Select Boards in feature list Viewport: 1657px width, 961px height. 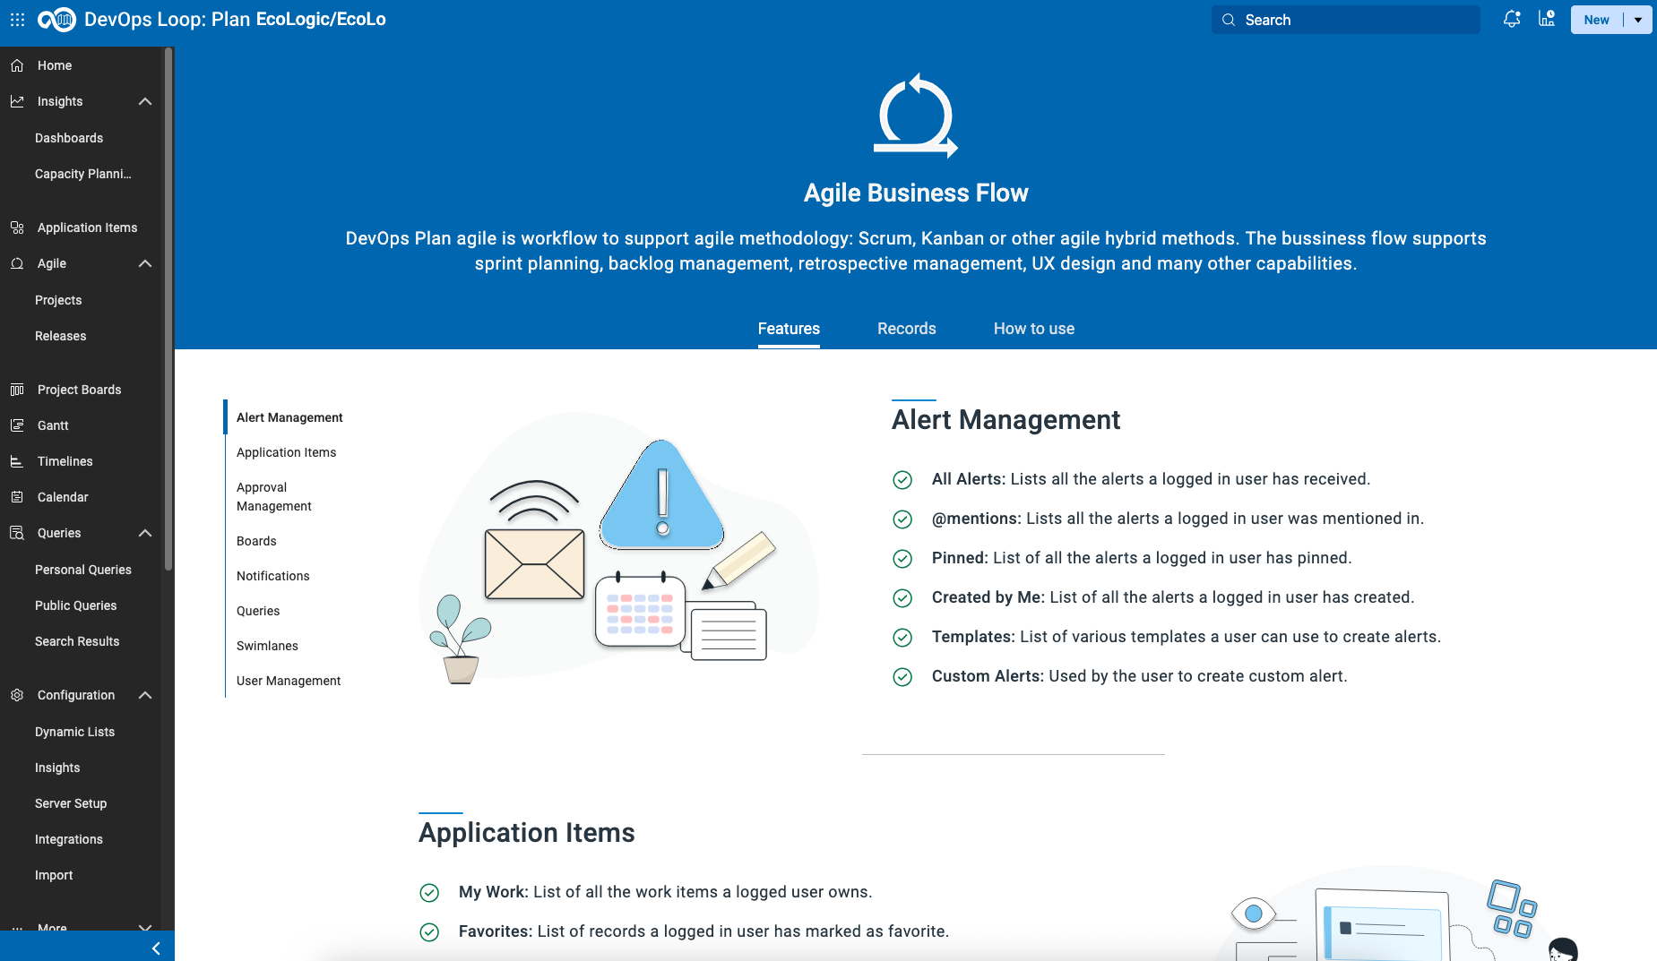coord(256,541)
